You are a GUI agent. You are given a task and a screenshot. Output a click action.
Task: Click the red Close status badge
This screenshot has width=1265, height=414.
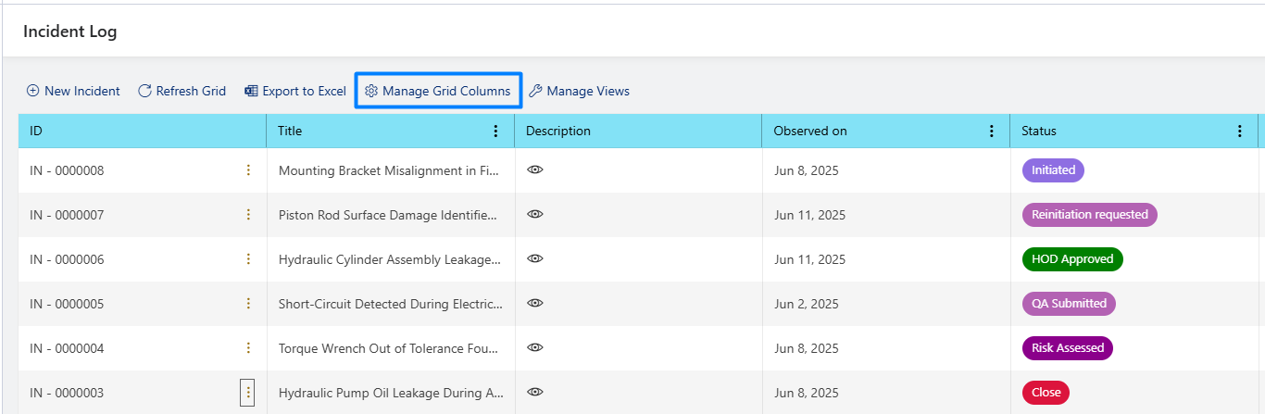pos(1046,393)
